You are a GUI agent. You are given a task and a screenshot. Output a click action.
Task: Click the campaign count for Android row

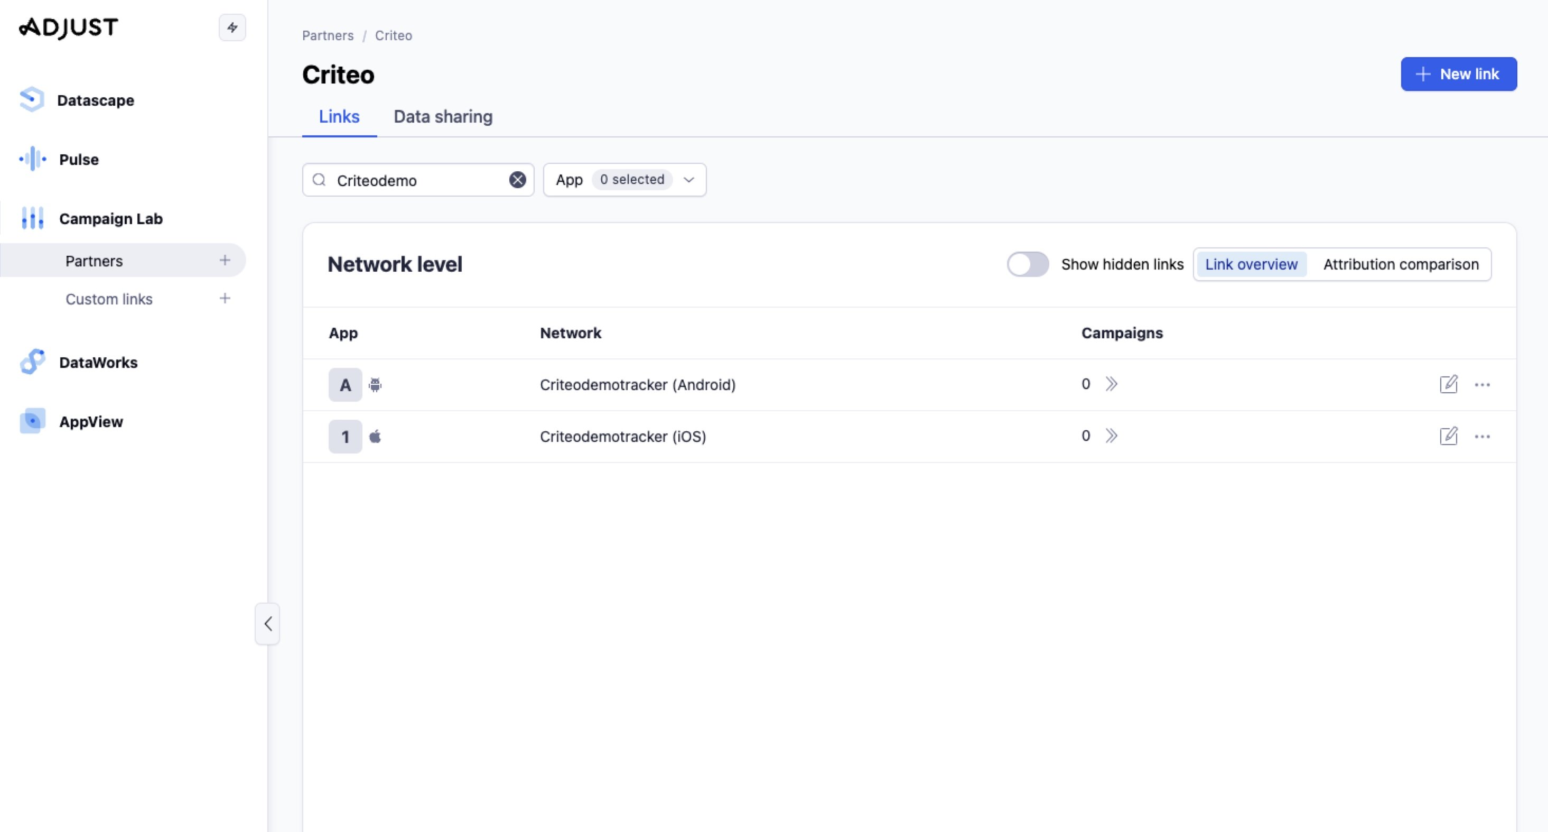tap(1085, 384)
